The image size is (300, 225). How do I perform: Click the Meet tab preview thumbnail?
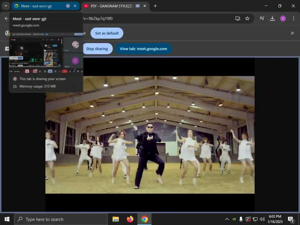pos(46,53)
